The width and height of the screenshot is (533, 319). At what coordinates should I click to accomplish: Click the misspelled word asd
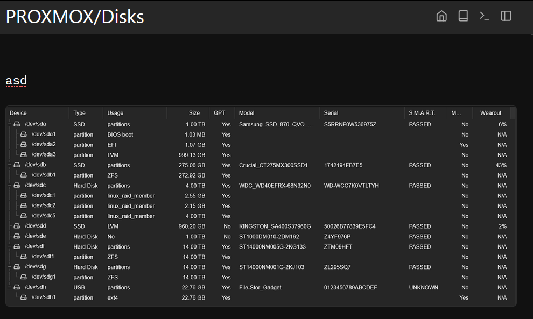coord(16,81)
